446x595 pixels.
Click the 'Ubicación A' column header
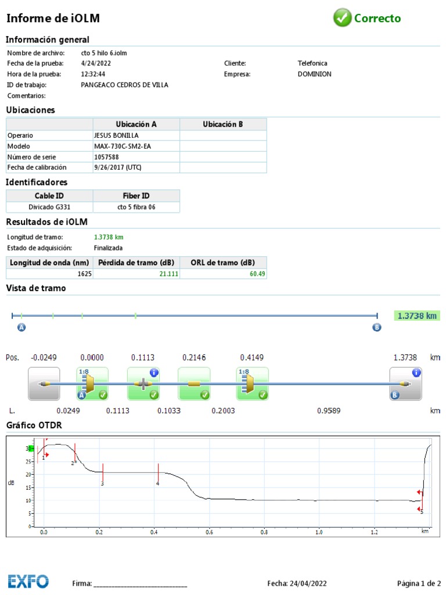pos(136,124)
